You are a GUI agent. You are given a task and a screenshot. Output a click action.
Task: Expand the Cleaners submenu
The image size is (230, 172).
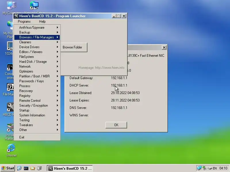click(x=37, y=42)
